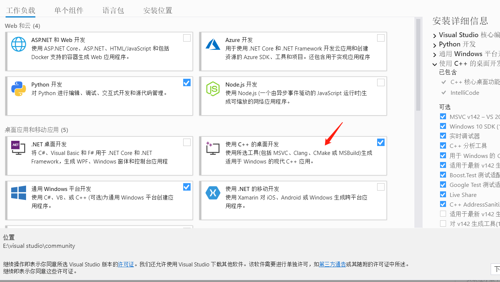Switch to the 单个组件 tab
500x282 pixels.
(69, 10)
